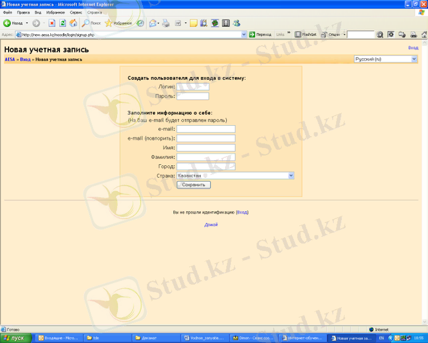This screenshot has height=343, width=428.
Task: Switch to Деканат folder taskbar item
Action: coord(156,338)
